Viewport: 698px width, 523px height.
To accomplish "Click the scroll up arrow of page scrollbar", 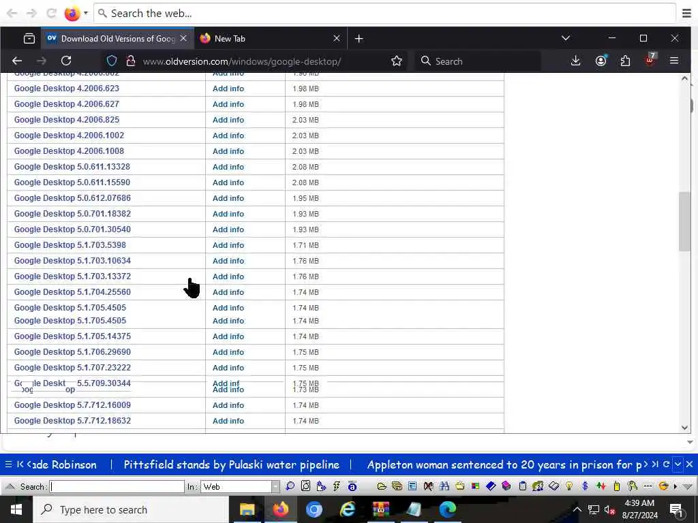I will pos(684,79).
